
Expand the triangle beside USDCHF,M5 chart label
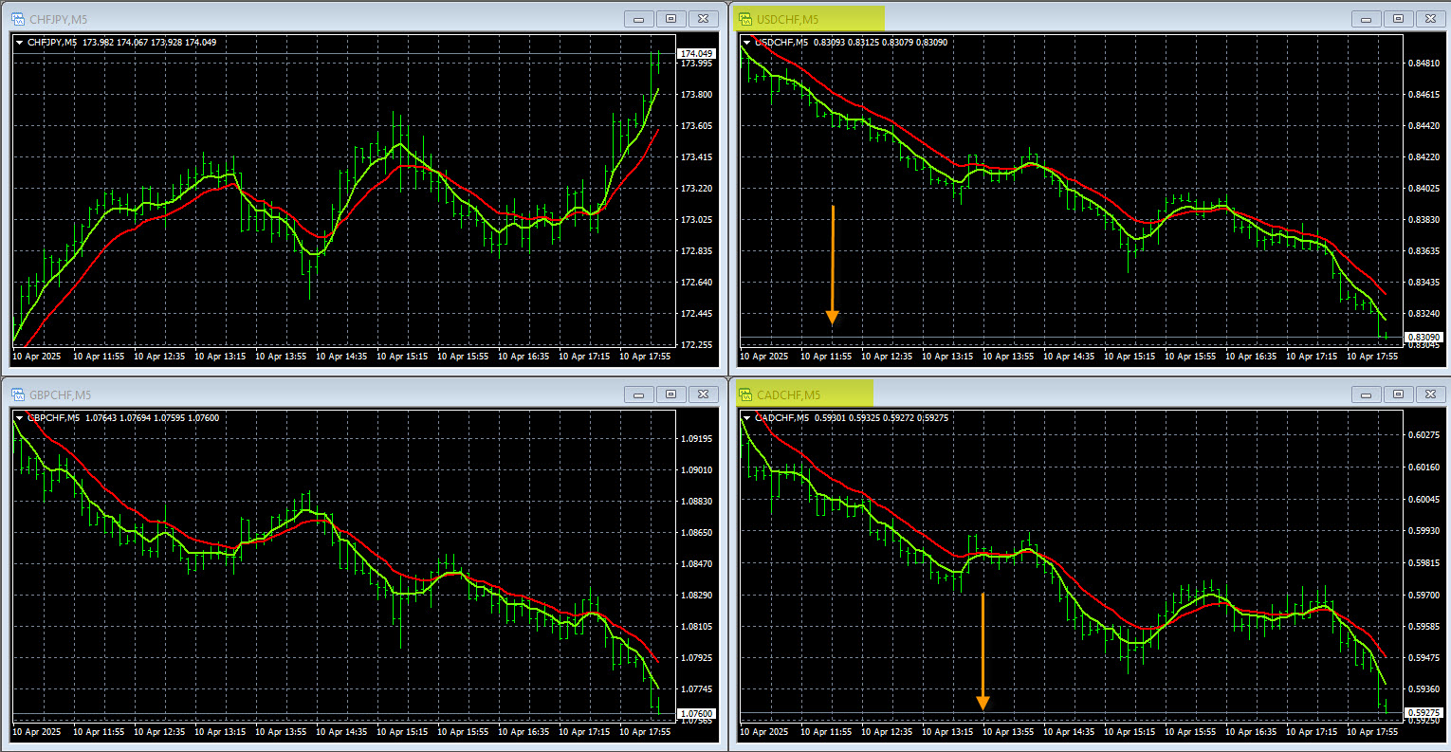747,43
